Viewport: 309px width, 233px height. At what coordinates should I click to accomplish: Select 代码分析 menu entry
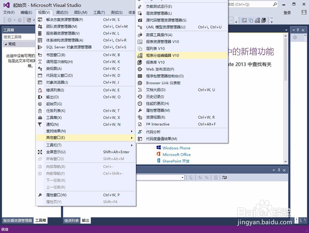(181, 132)
